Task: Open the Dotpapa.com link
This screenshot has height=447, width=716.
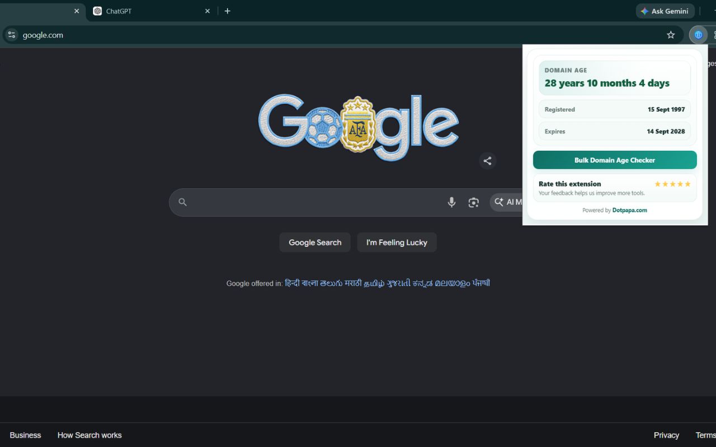Action: [x=630, y=210]
